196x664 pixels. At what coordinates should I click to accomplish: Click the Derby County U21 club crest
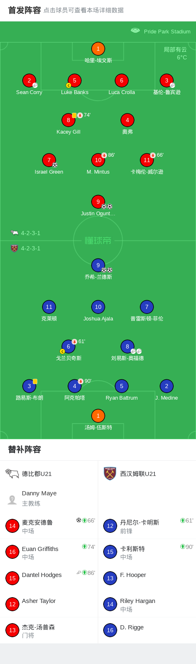[x=12, y=473]
